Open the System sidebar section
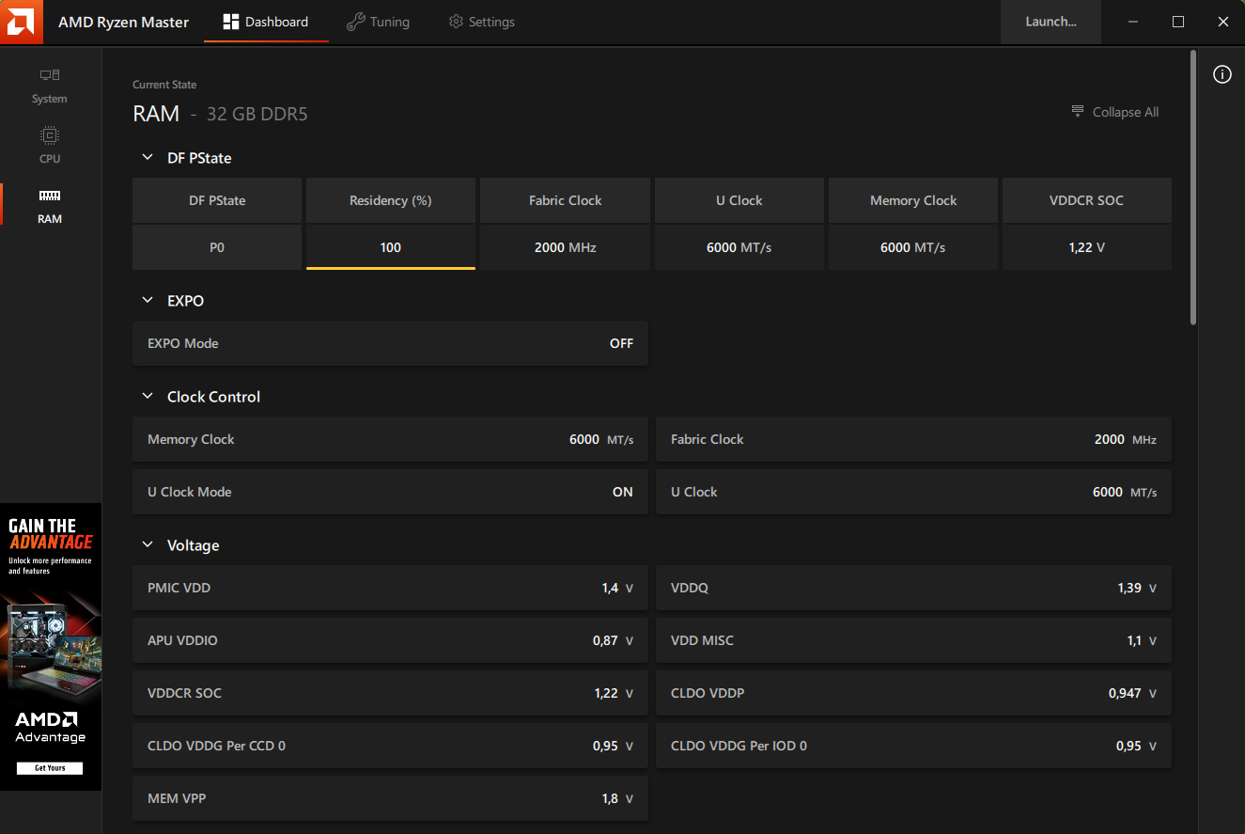 [50, 86]
